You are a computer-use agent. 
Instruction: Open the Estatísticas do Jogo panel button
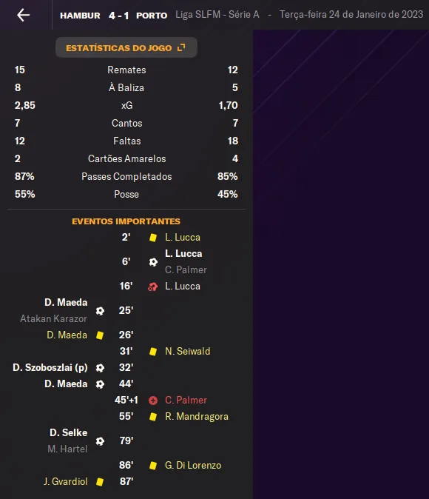[x=126, y=47]
